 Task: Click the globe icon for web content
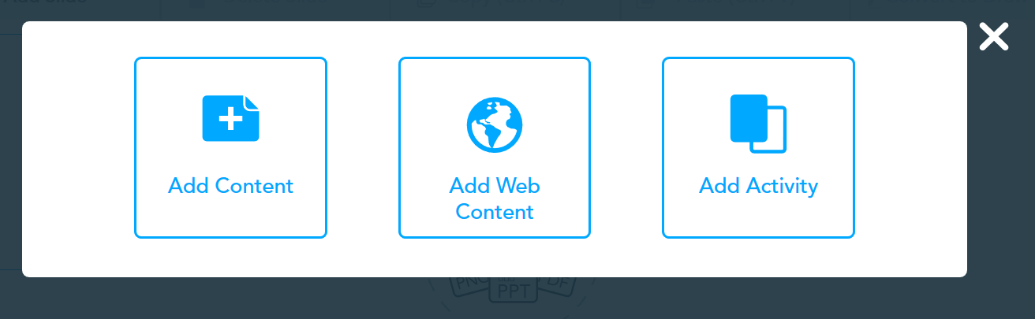click(495, 124)
